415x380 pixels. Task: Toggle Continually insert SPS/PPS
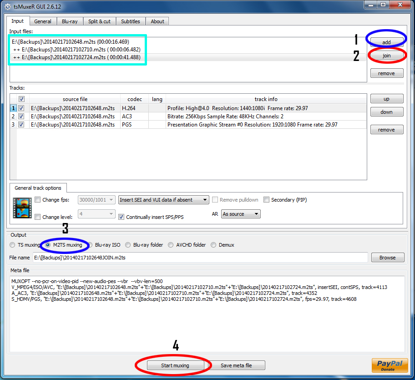pyautogui.click(x=121, y=217)
